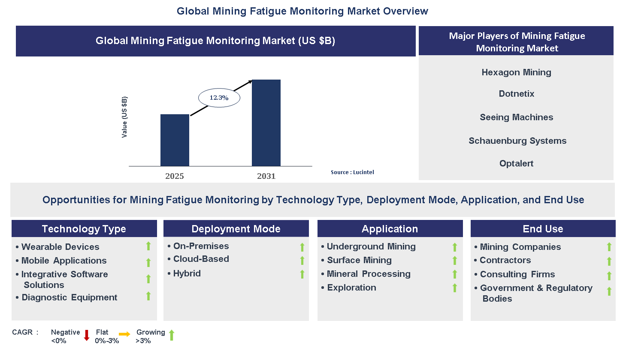Select the growth arrow for Underground Mining

click(x=455, y=247)
